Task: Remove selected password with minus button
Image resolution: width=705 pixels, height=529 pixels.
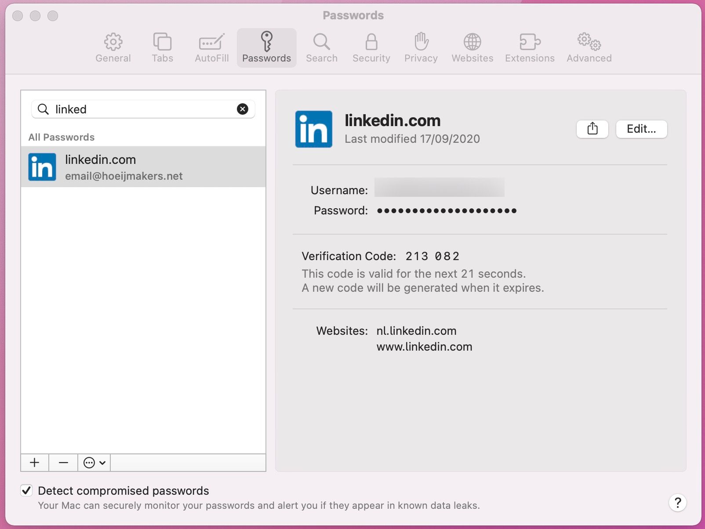Action: coord(63,463)
